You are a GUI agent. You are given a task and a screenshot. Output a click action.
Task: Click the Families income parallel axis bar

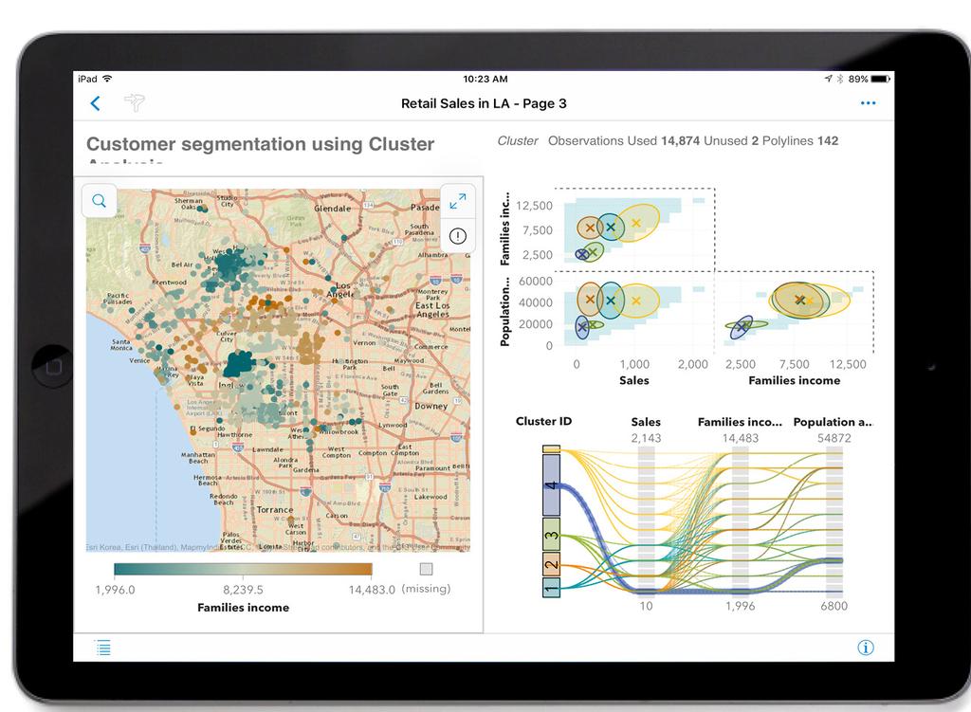coord(740,520)
